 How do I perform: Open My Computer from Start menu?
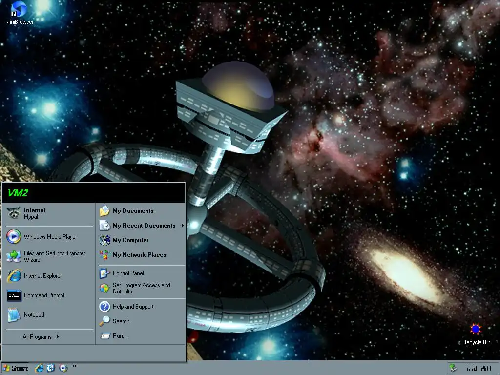pyautogui.click(x=142, y=240)
